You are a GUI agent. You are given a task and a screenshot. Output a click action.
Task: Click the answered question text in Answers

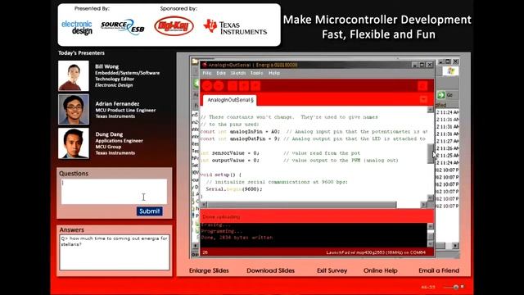pyautogui.click(x=114, y=241)
